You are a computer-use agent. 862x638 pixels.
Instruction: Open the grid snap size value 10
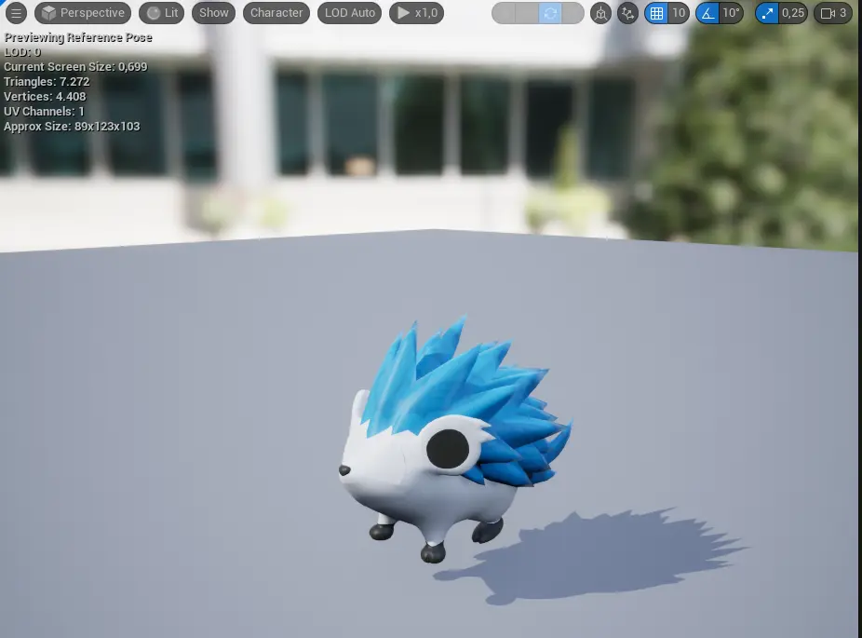(x=679, y=13)
